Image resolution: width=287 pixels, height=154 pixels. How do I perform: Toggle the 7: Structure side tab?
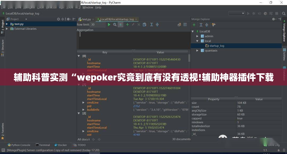(3, 48)
